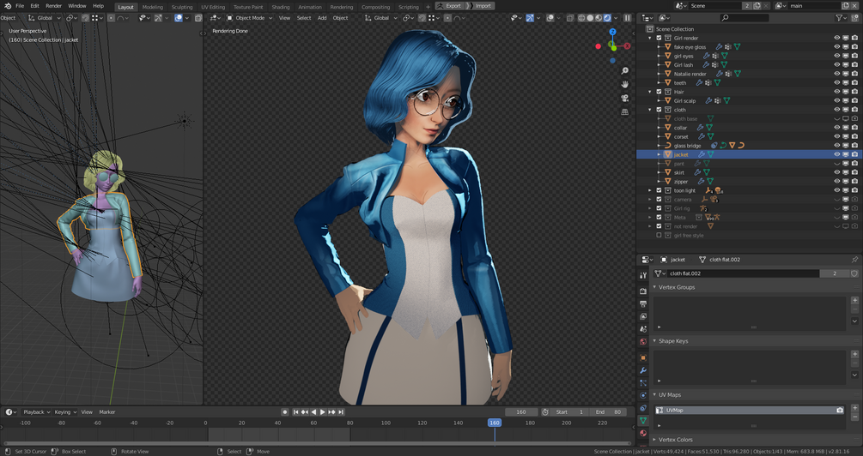Disable render camera icon for the zipper row
863x456 pixels.
click(x=854, y=182)
